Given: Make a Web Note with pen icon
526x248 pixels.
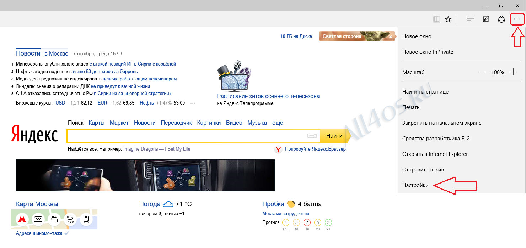Looking at the screenshot, I should (486, 19).
